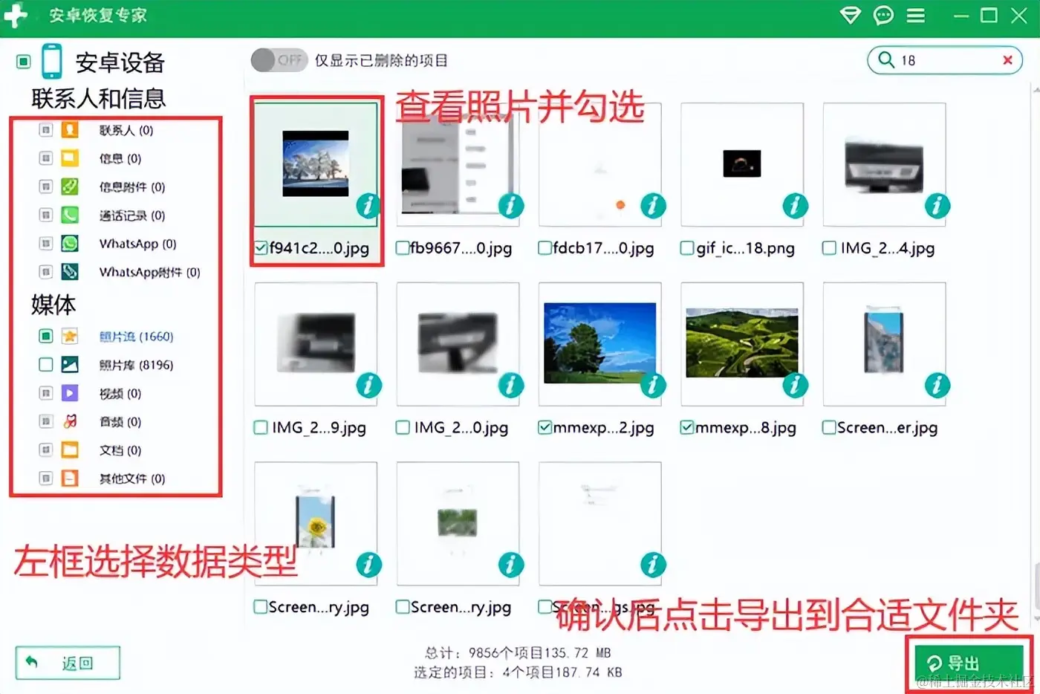Open the IMG_2...9.jpg blurred thumbnail

pos(316,343)
